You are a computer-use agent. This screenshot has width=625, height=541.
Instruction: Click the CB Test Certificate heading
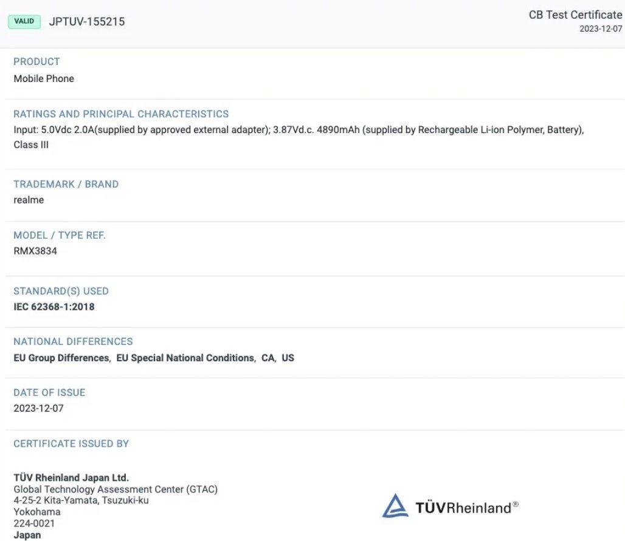click(575, 15)
